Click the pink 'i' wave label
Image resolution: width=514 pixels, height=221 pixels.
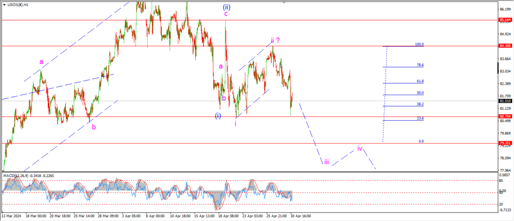[x=236, y=123]
